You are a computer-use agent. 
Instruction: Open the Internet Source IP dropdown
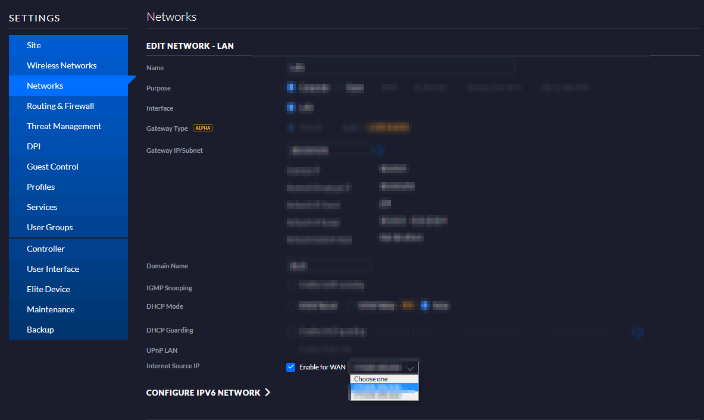384,367
